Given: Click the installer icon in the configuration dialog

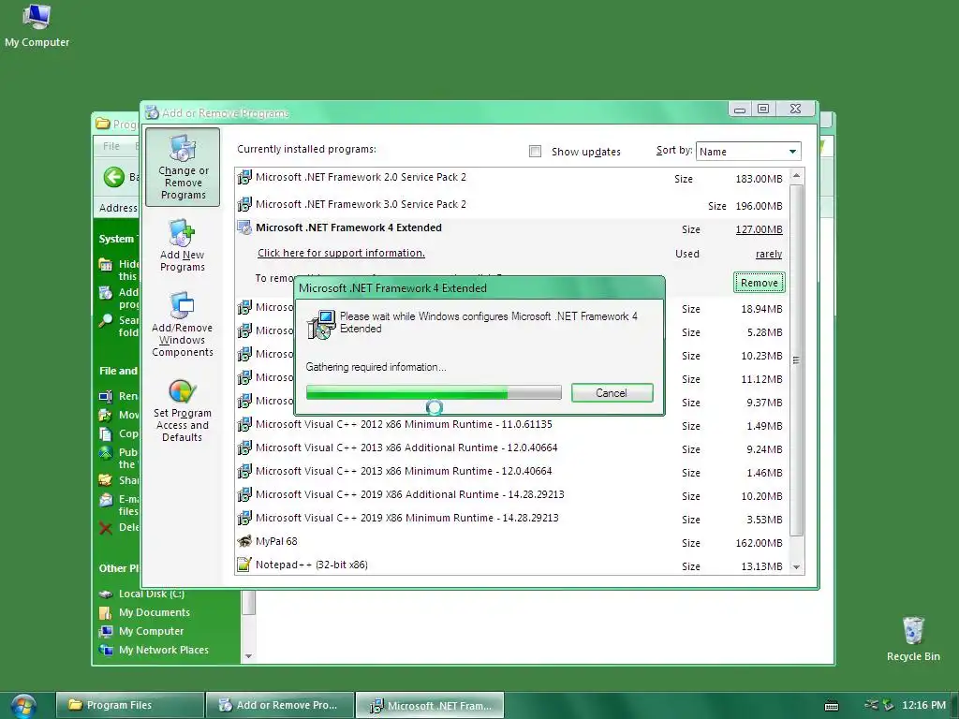Looking at the screenshot, I should pyautogui.click(x=320, y=324).
